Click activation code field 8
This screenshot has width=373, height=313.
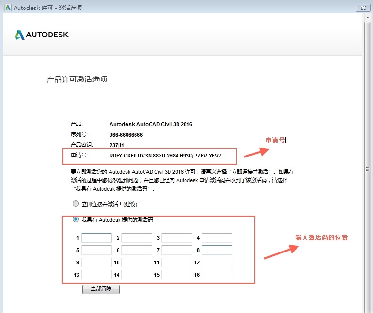[x=217, y=250]
